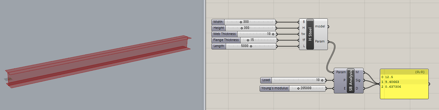Viewport: 439px width, 110px height.
Task: Click the M output of SB Analysis
Action: point(358,72)
